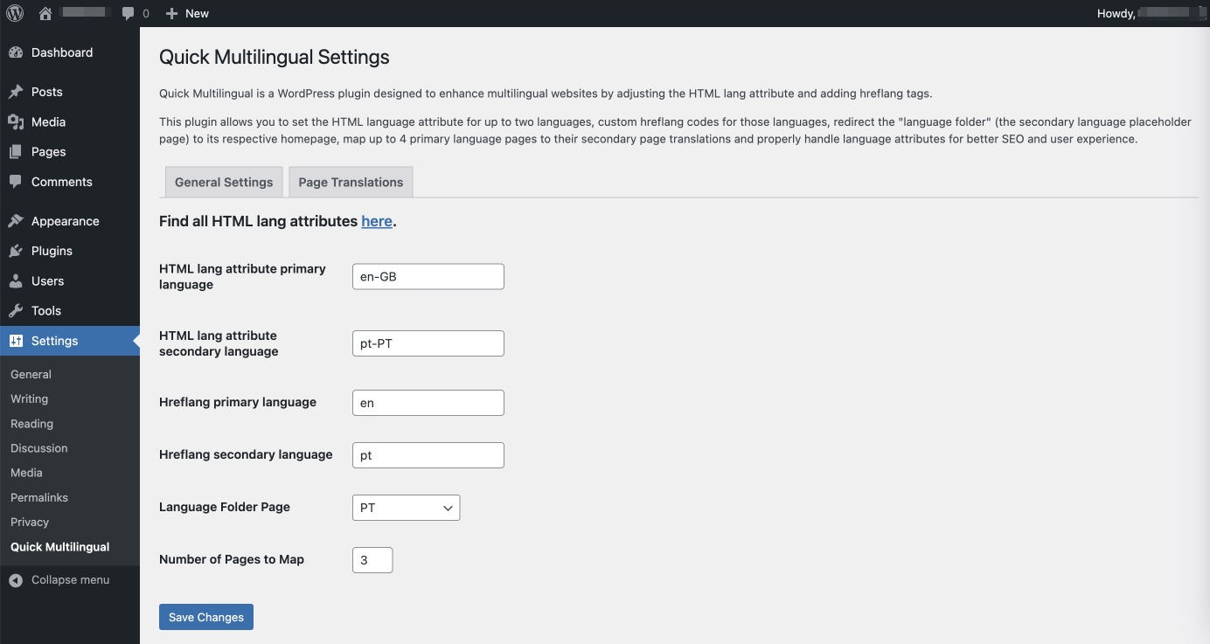Follow the 'here' HTML lang attributes link
This screenshot has width=1210, height=644.
click(377, 221)
